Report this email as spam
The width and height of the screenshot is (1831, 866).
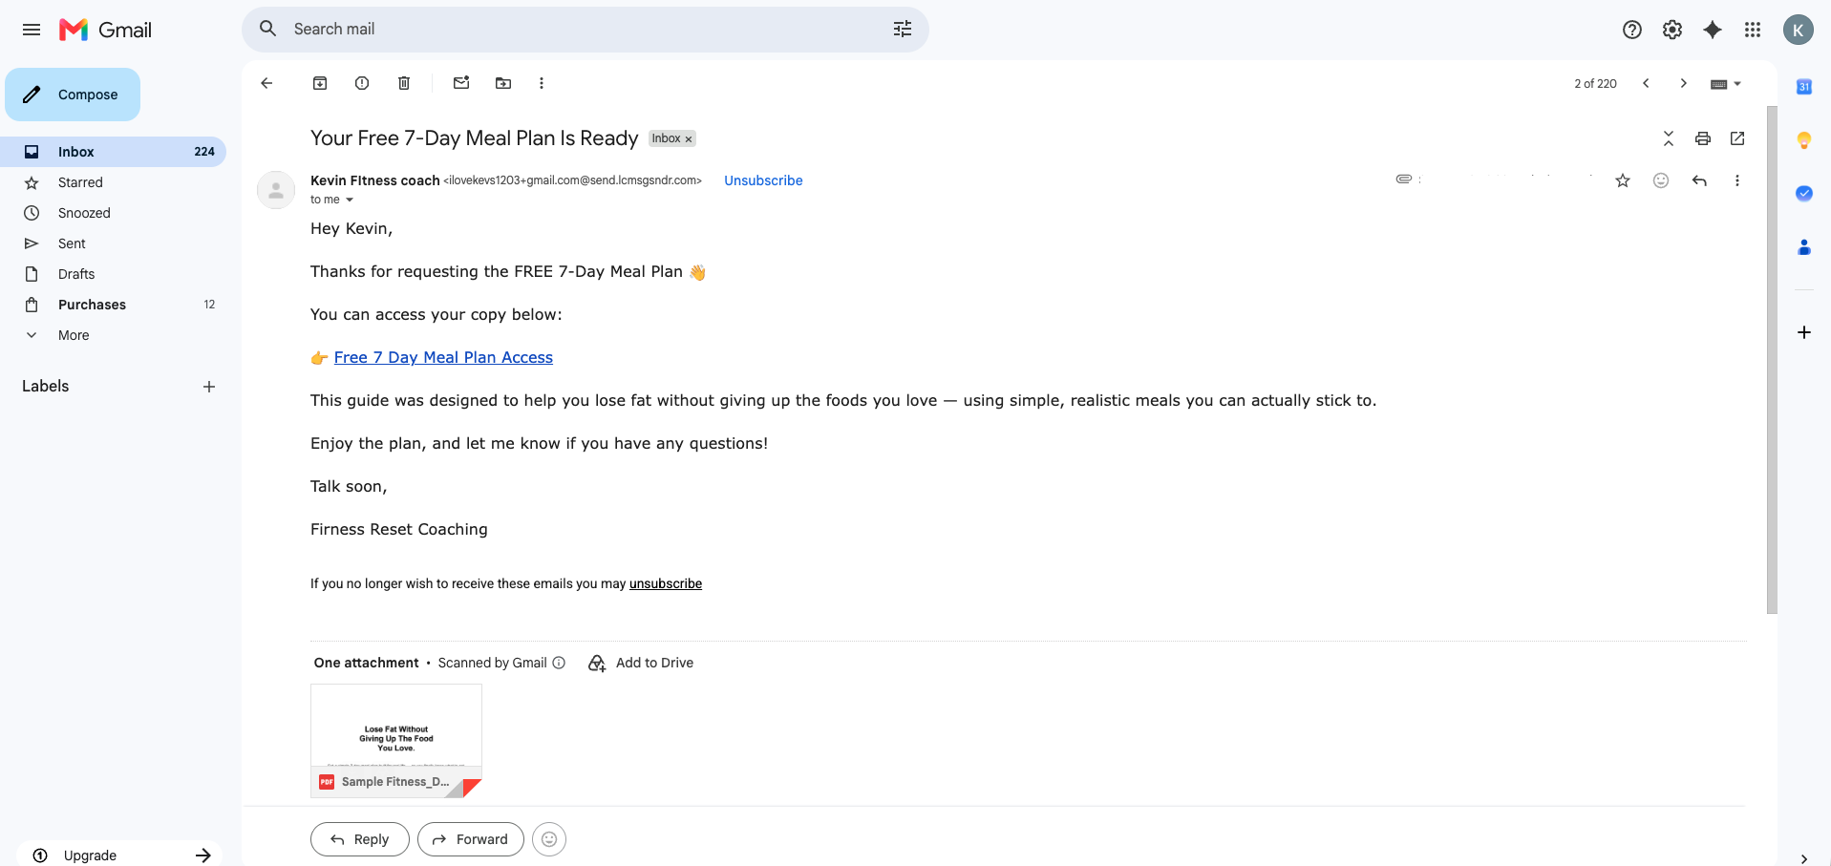(x=362, y=83)
